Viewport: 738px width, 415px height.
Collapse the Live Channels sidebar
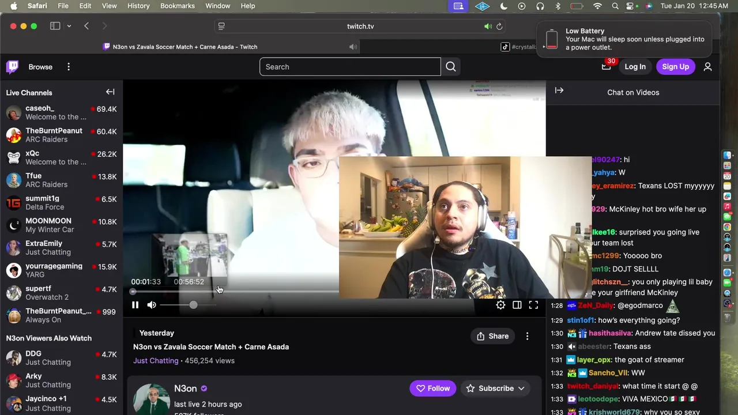click(x=110, y=92)
